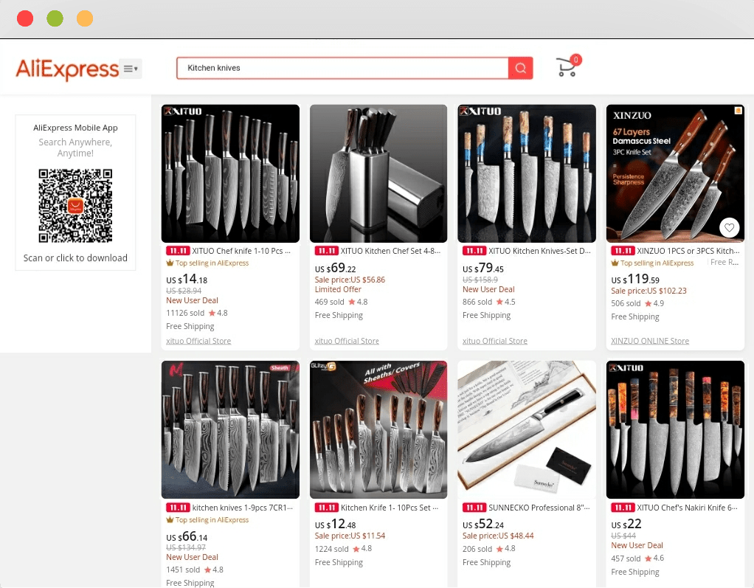Screen dimensions: 754x588
Task: Click title 'kitchen knives 1-9pcs 7CR1'
Action: [242, 508]
